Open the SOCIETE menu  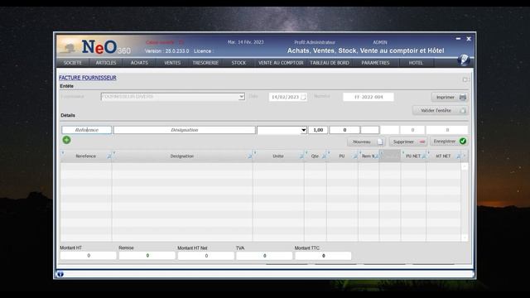(x=73, y=63)
